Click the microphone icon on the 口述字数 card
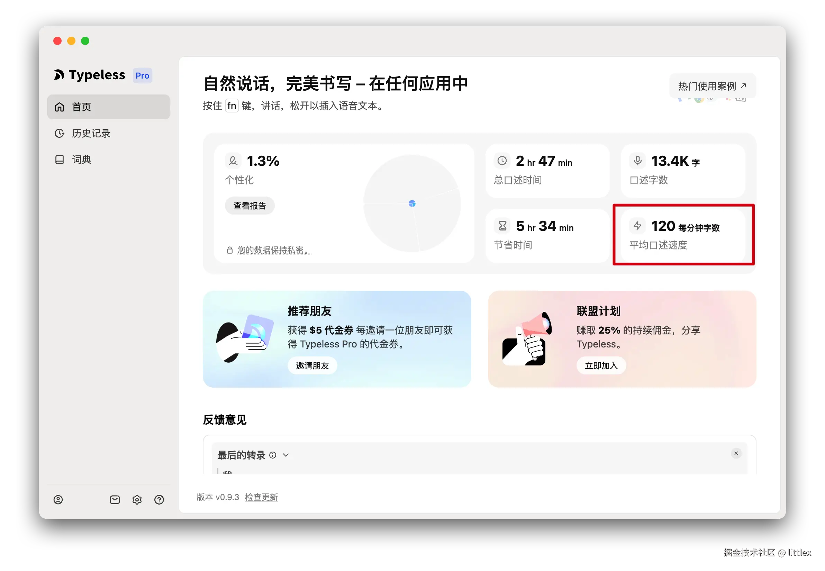 637,161
